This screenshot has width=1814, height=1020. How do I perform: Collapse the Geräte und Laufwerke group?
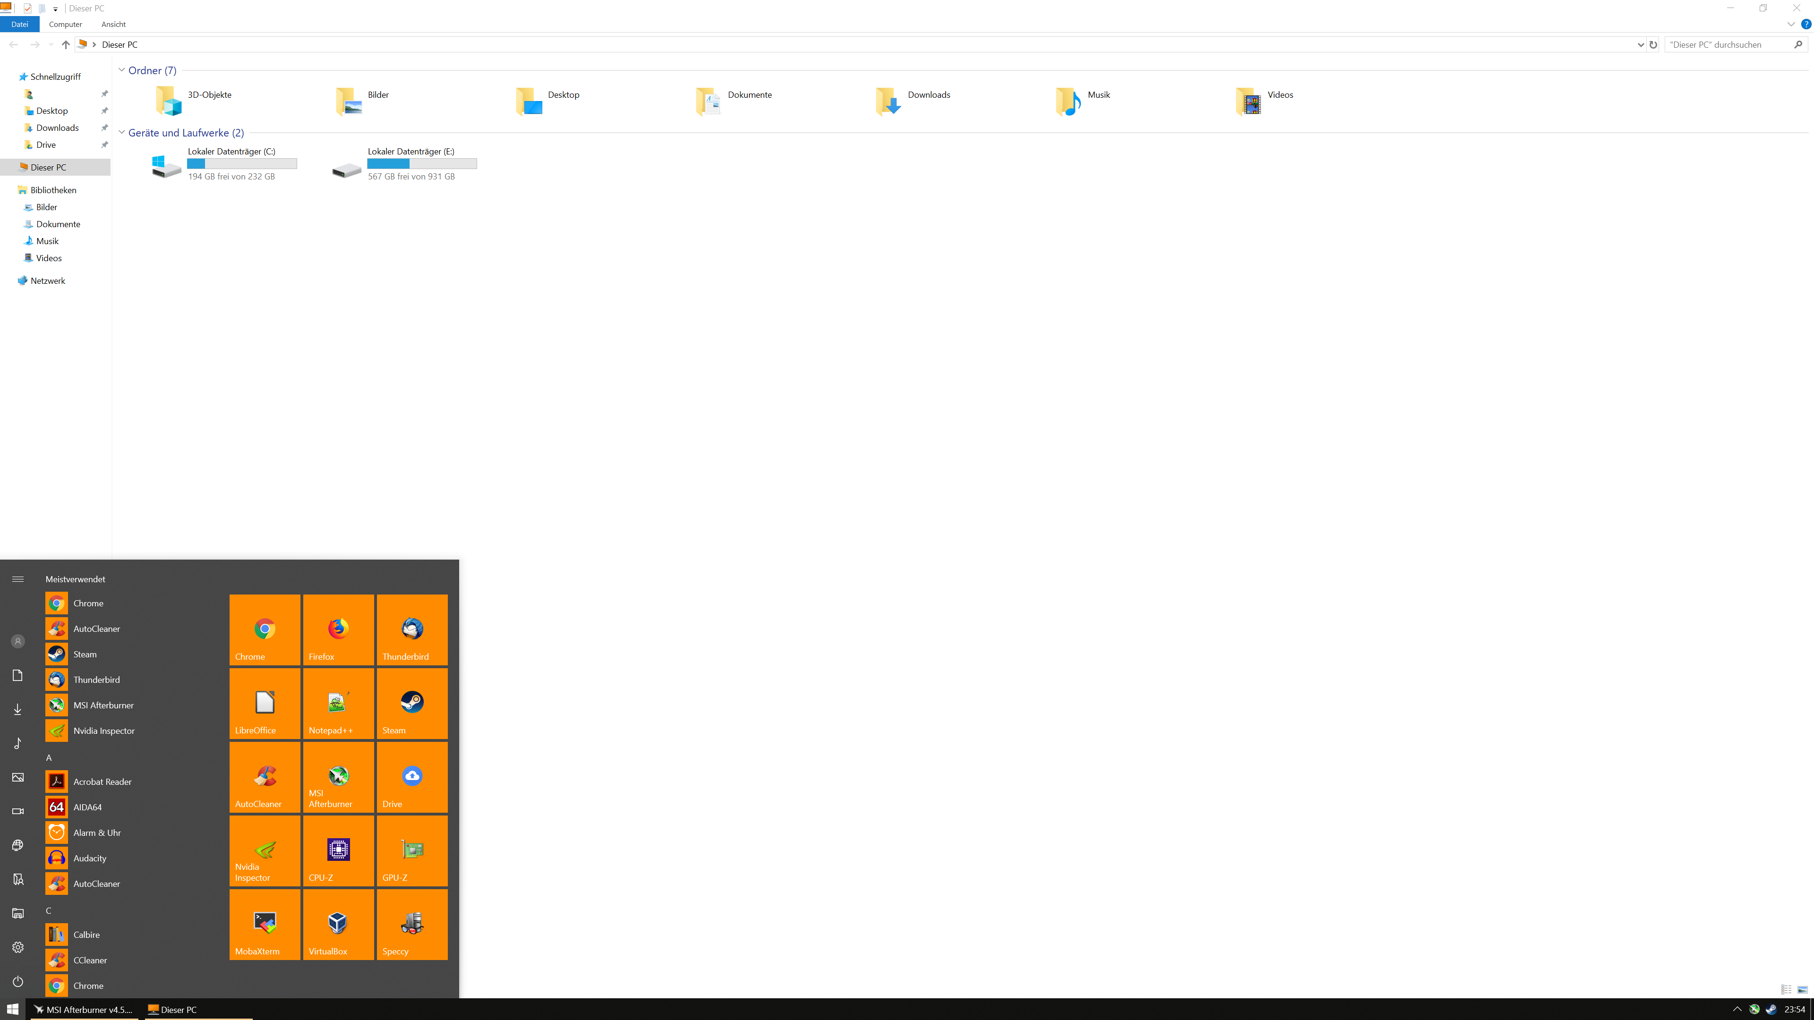point(122,132)
